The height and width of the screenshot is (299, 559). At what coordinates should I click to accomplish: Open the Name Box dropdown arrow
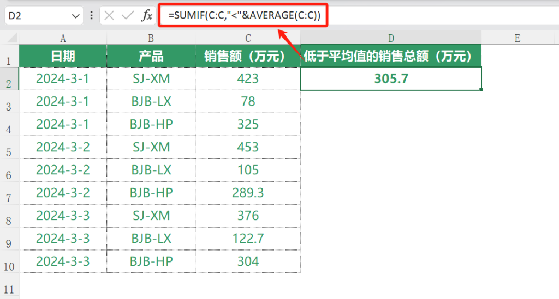pos(75,15)
